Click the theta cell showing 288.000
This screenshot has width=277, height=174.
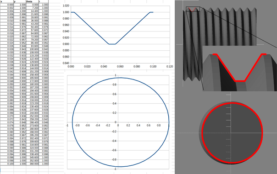(x=32, y=132)
